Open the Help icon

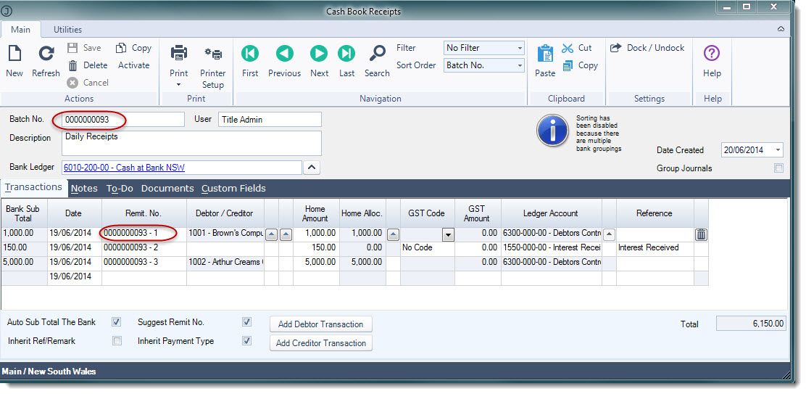[x=712, y=54]
